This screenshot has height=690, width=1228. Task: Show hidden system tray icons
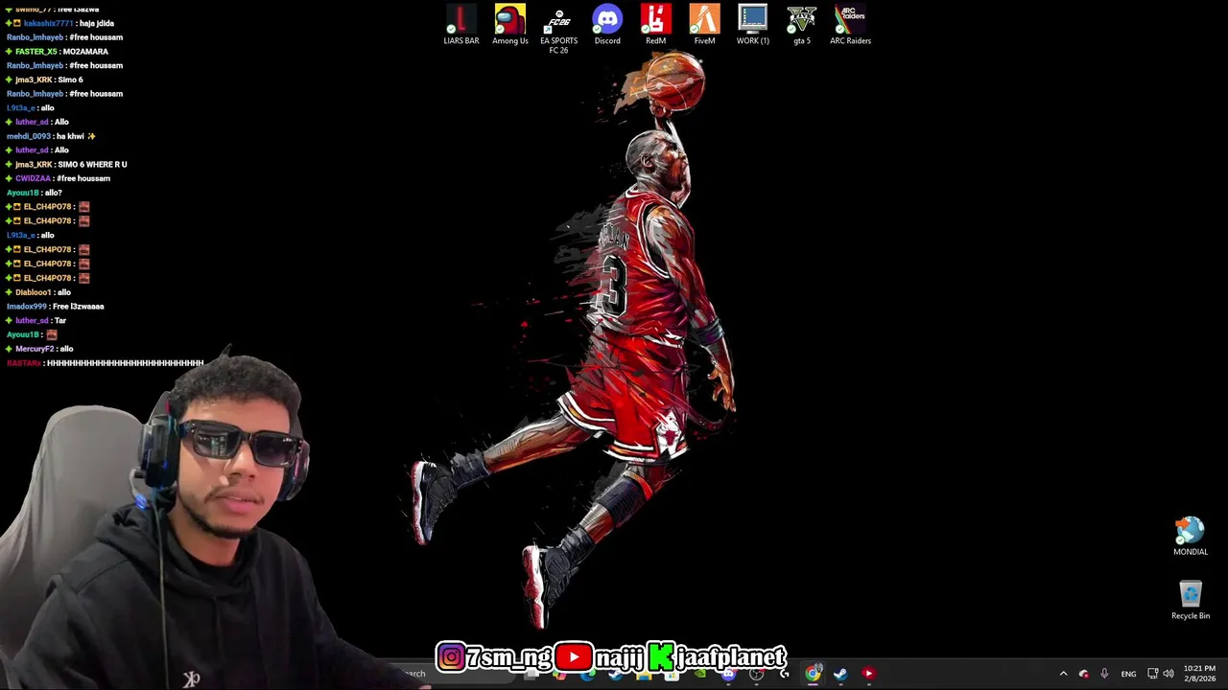[1063, 674]
